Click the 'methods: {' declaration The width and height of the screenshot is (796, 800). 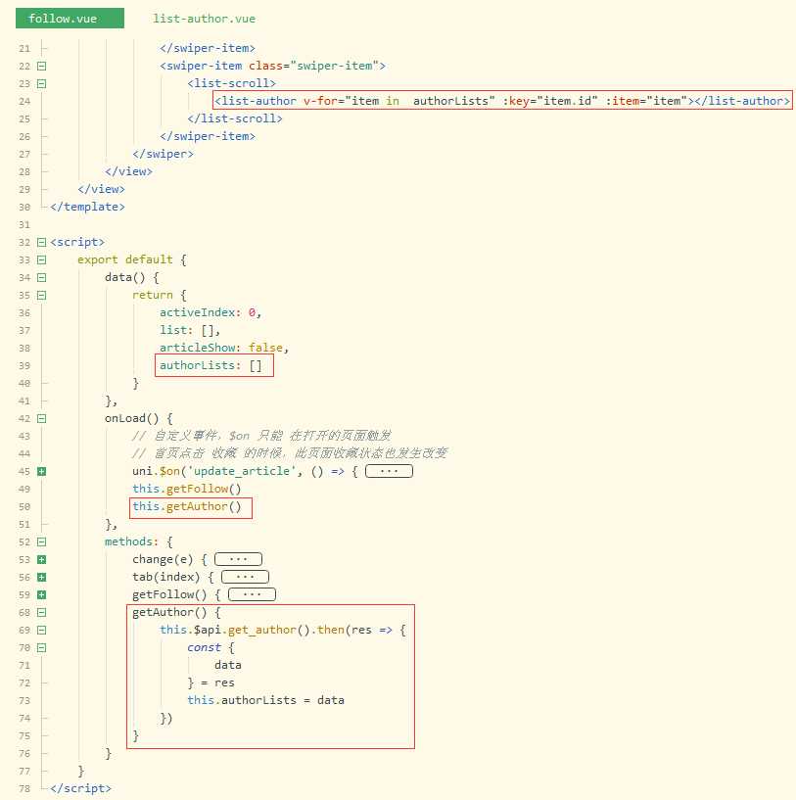point(139,541)
